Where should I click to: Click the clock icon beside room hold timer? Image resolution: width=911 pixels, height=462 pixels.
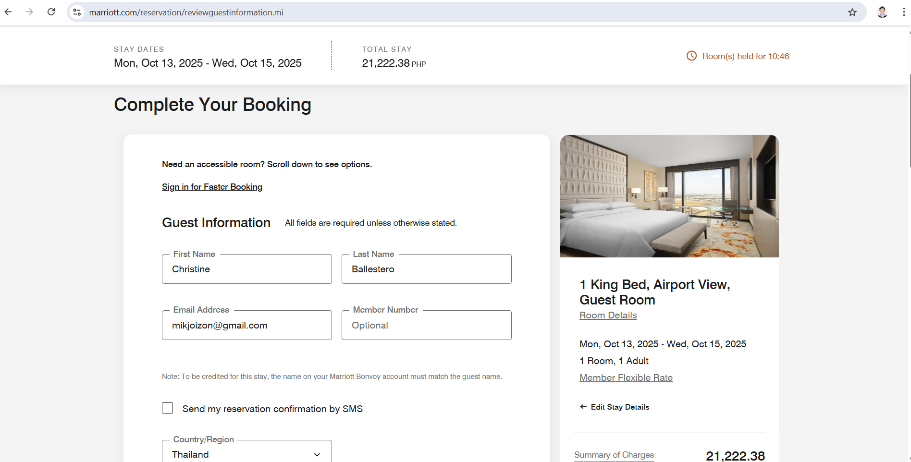click(691, 56)
